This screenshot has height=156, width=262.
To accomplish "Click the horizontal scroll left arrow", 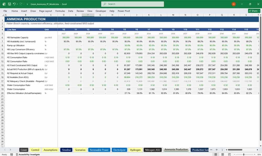I will pyautogui.click(x=226, y=150).
